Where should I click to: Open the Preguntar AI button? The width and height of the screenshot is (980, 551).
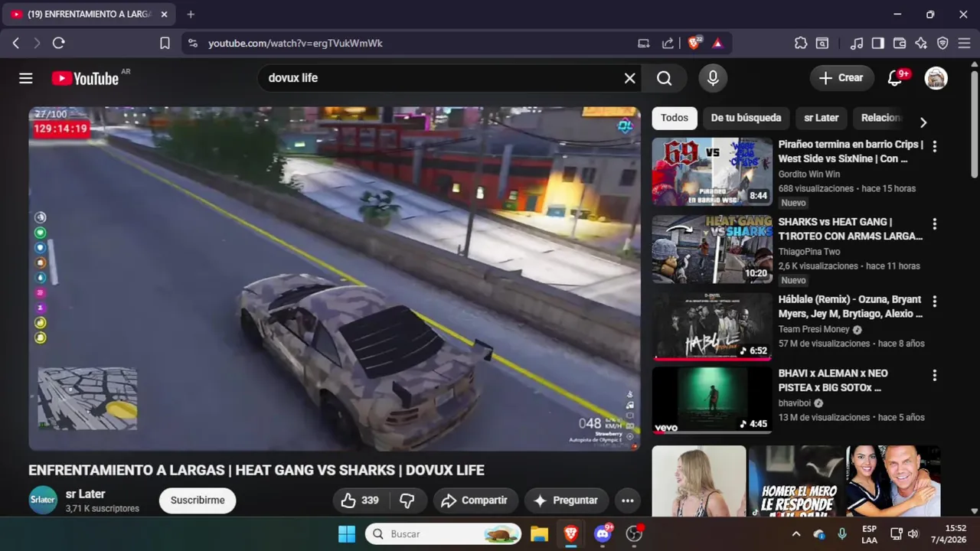(566, 500)
